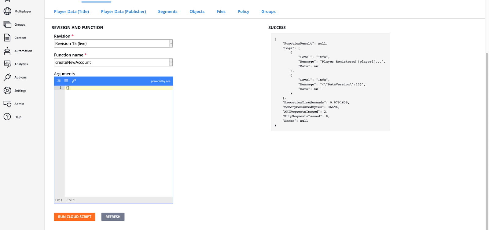Switch to the Files tab
Image resolution: width=489 pixels, height=230 pixels.
221,12
